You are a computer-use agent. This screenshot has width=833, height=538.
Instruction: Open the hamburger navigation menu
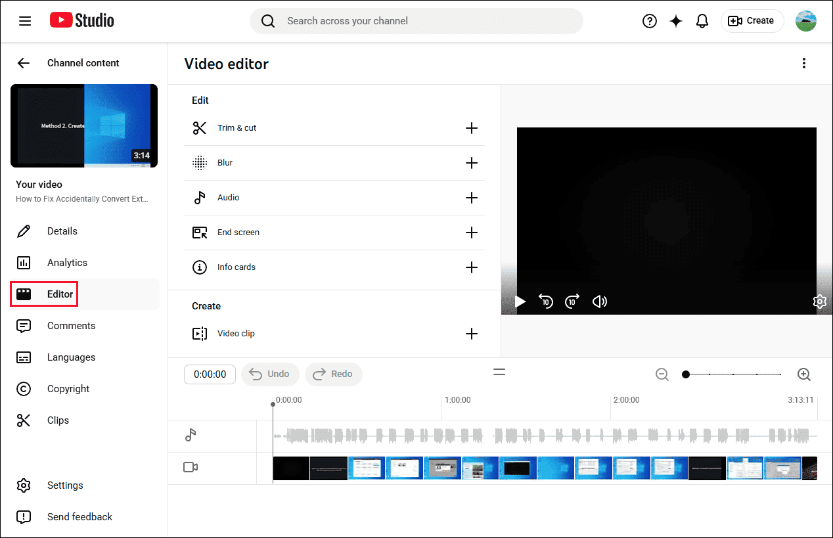(25, 20)
